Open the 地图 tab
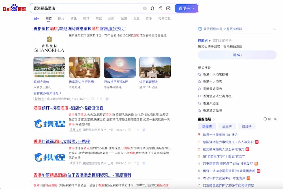 pyautogui.click(x=111, y=19)
